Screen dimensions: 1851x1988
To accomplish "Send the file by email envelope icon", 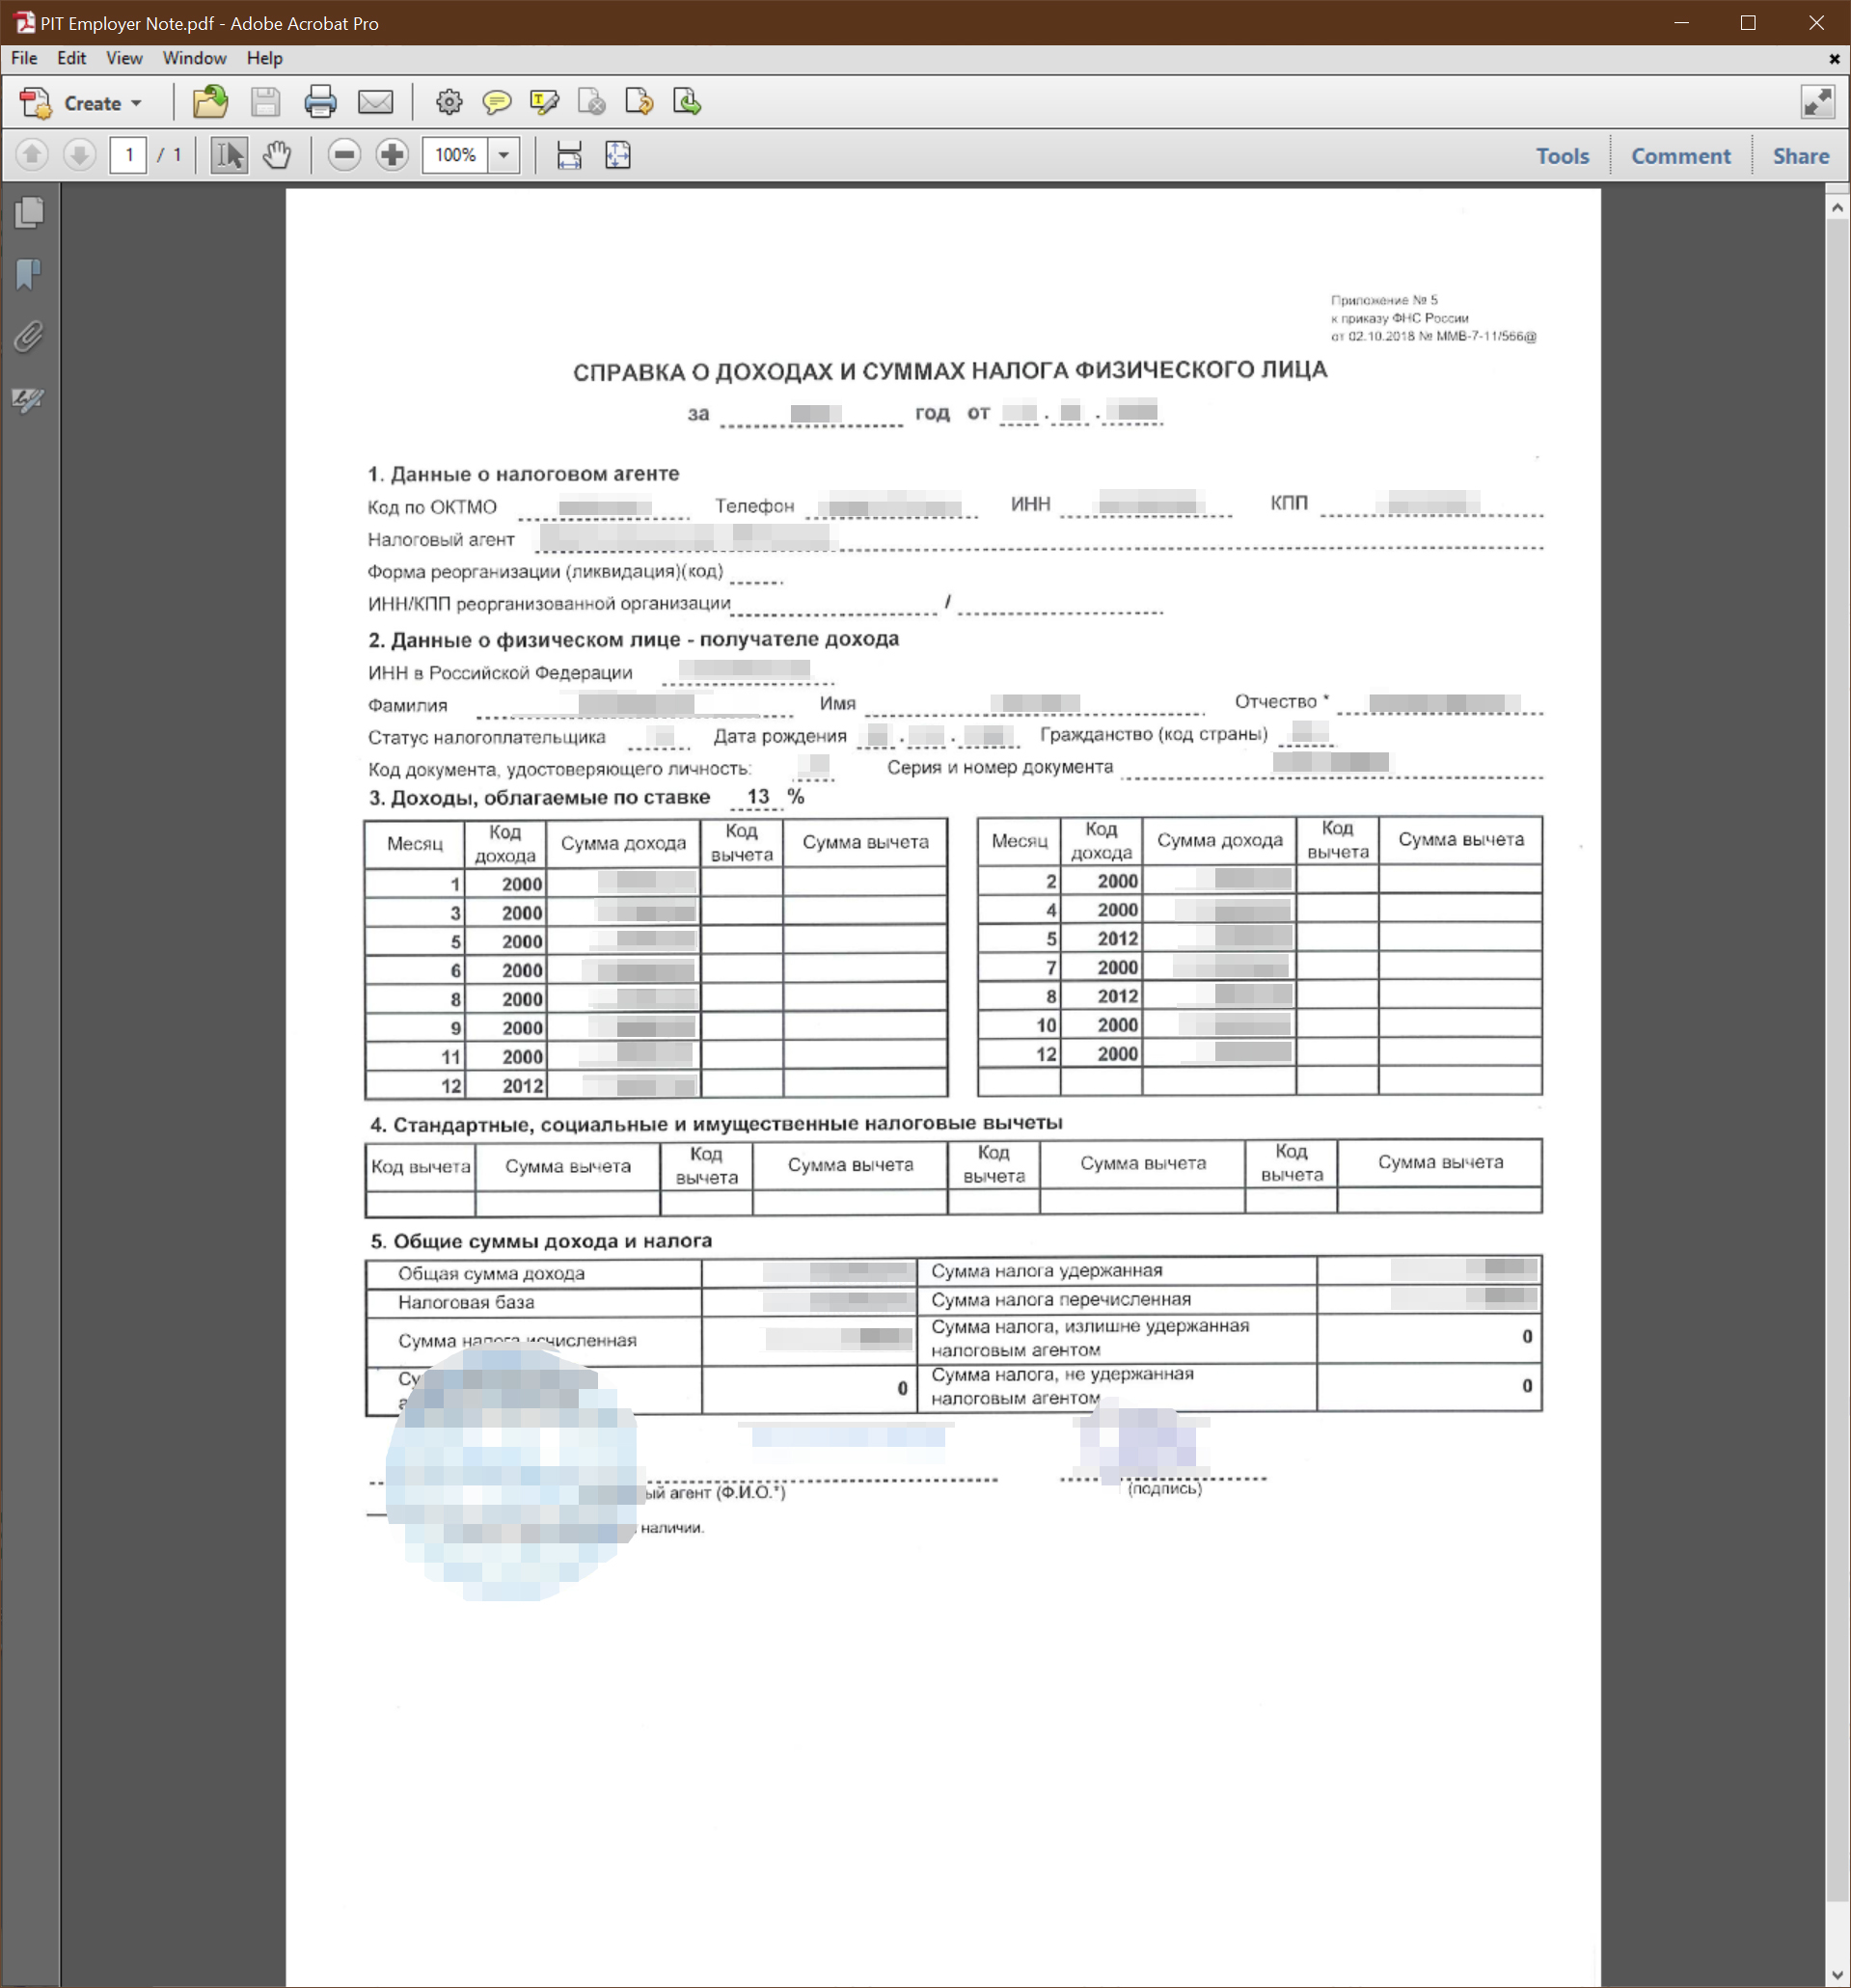I will point(375,102).
